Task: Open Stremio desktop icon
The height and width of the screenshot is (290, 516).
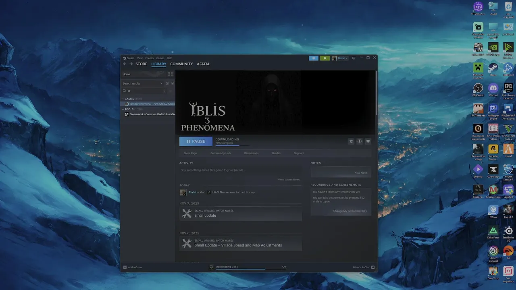Action: (478, 170)
